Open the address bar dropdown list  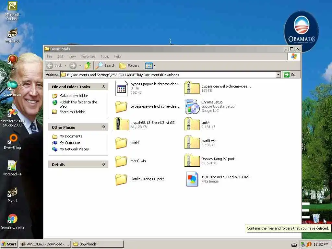(x=279, y=75)
